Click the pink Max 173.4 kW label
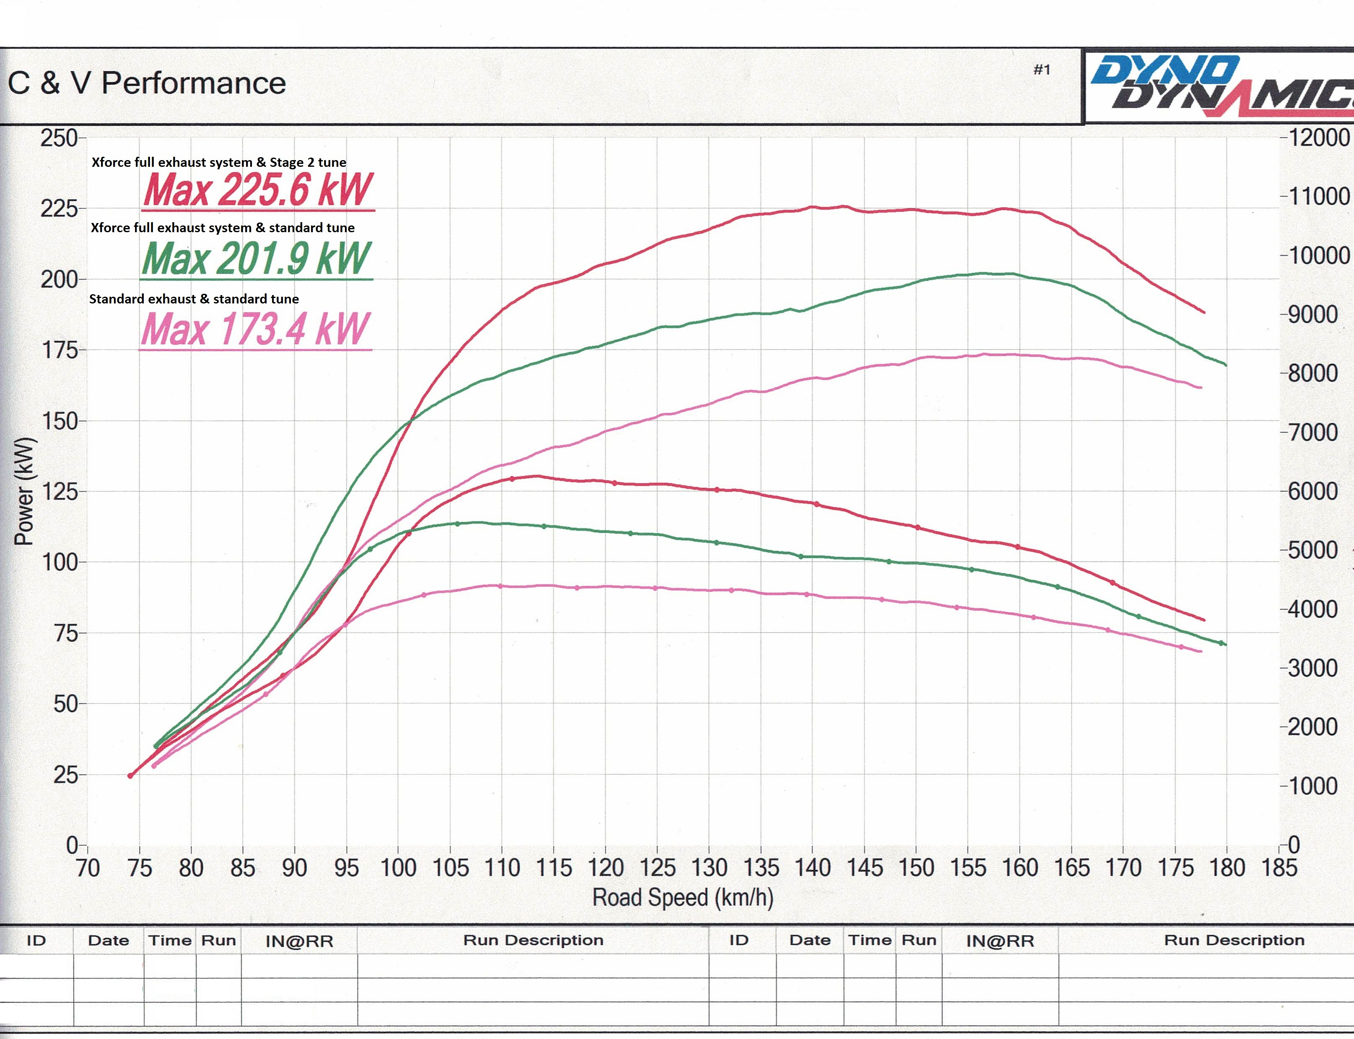 tap(255, 329)
